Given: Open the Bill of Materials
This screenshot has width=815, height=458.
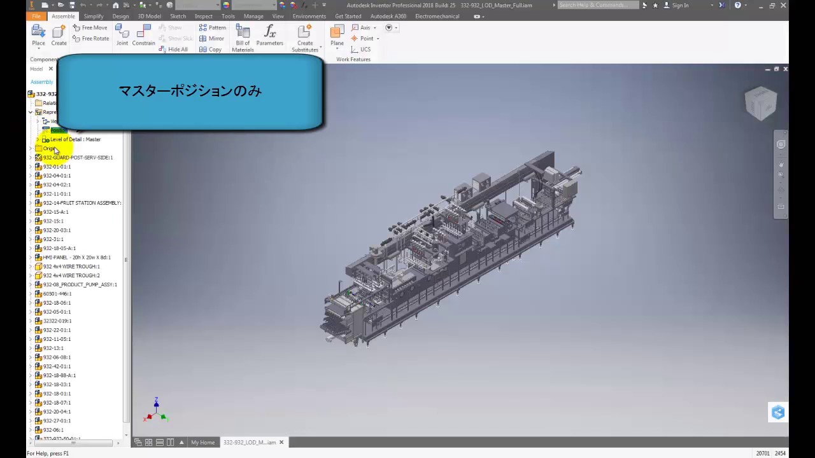Looking at the screenshot, I should [243, 38].
